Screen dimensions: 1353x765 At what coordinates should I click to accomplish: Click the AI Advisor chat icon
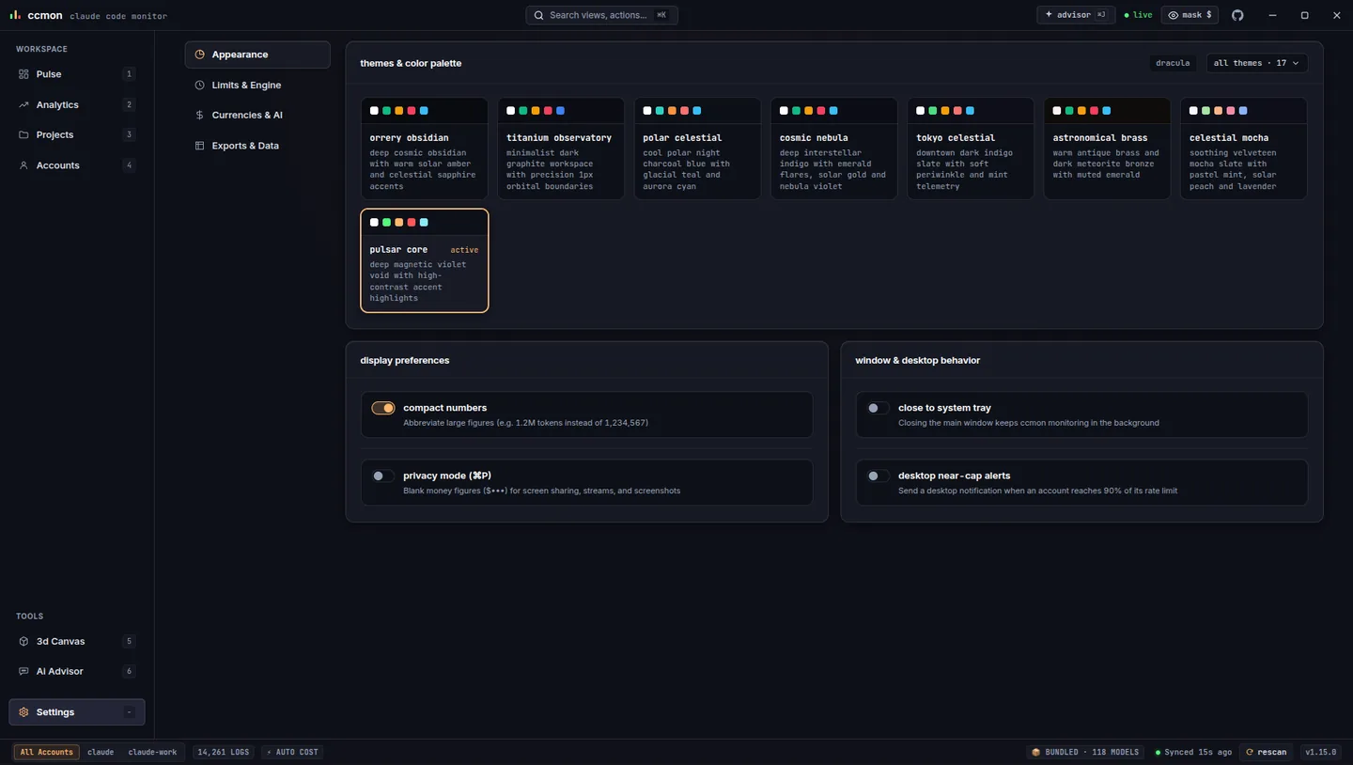coord(23,671)
